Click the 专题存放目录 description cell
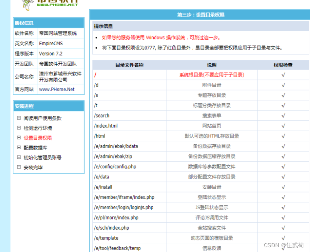 tap(212, 95)
